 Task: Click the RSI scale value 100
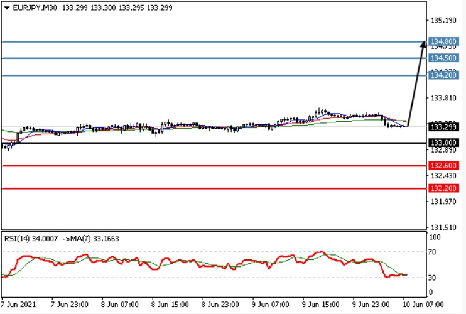(x=435, y=237)
